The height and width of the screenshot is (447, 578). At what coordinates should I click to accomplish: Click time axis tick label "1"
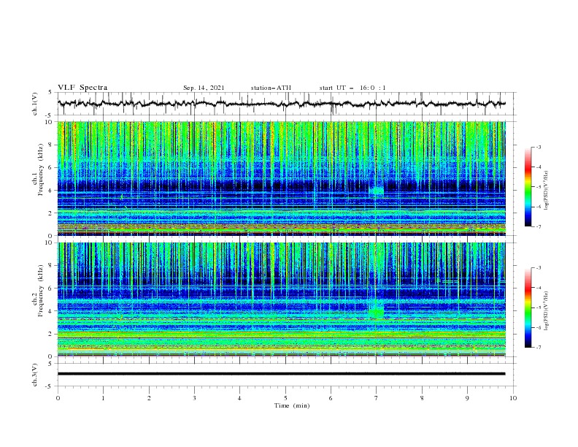tap(104, 398)
